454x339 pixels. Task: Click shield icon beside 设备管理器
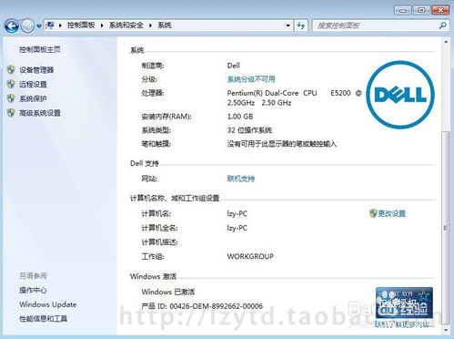point(11,70)
